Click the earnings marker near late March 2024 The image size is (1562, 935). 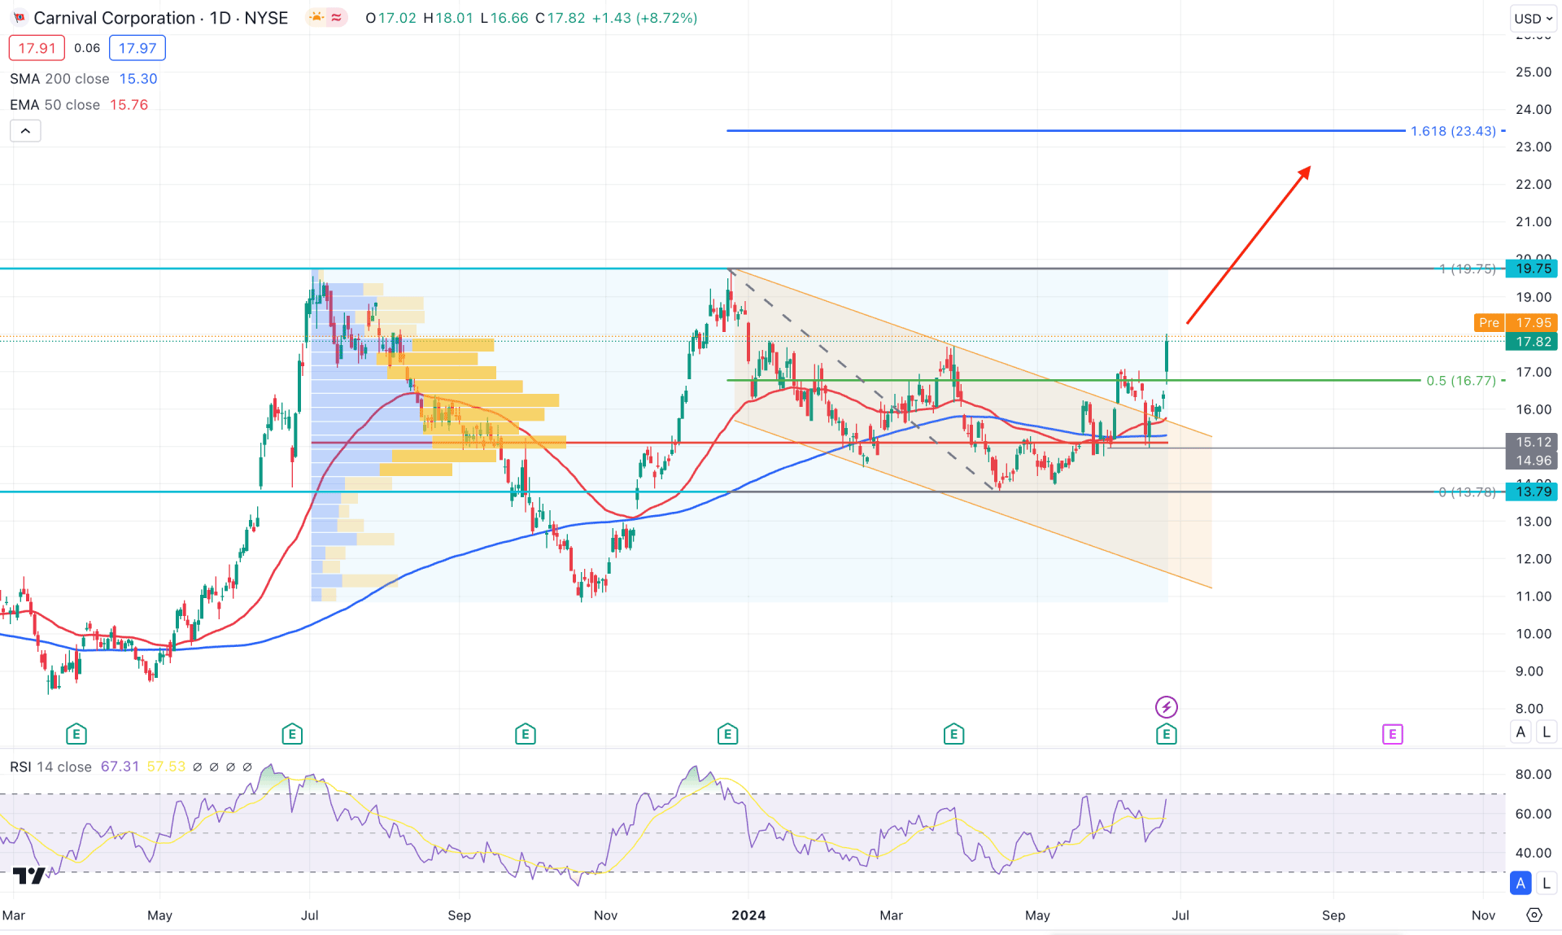(953, 735)
